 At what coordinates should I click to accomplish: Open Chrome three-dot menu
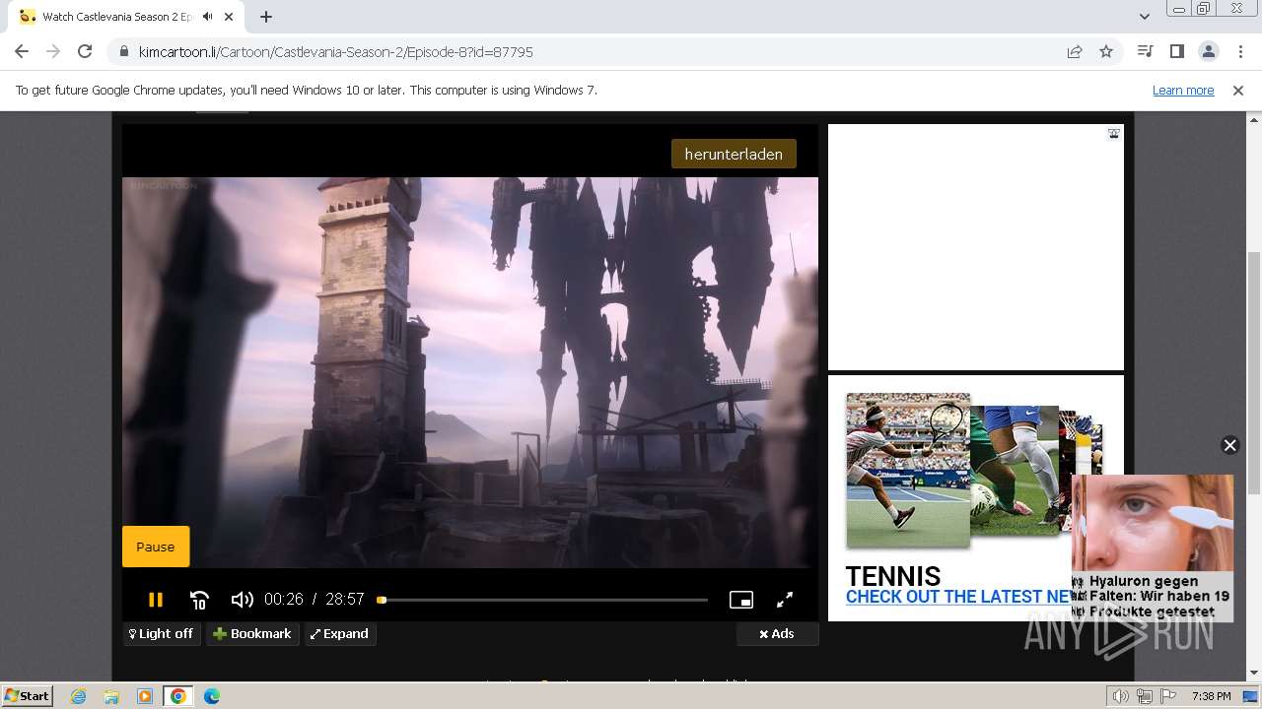point(1238,51)
